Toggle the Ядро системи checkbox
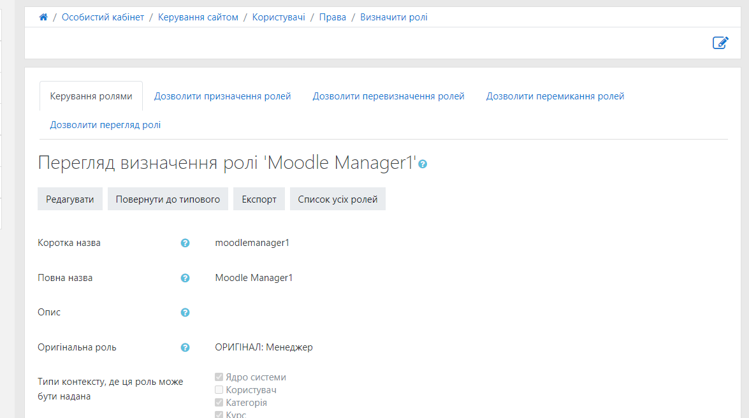This screenshot has height=418, width=749. coord(219,377)
